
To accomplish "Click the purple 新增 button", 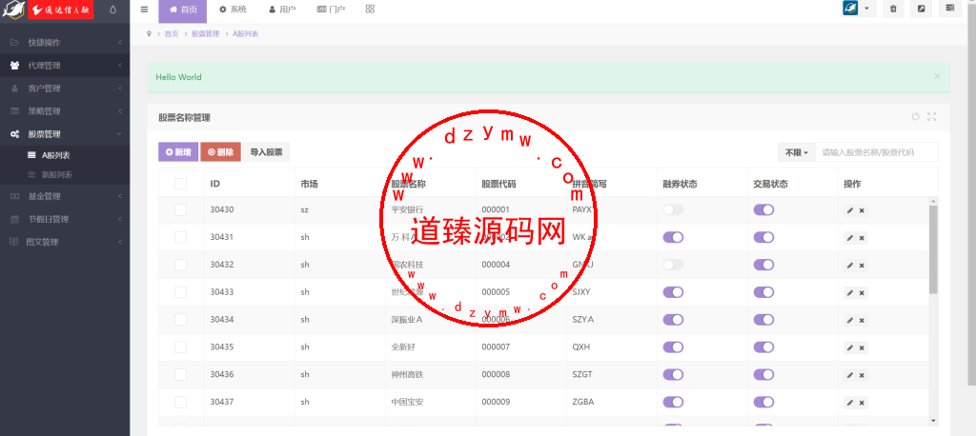I will pos(178,151).
